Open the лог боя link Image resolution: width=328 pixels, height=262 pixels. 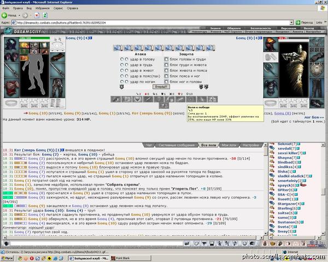[x=314, y=117]
